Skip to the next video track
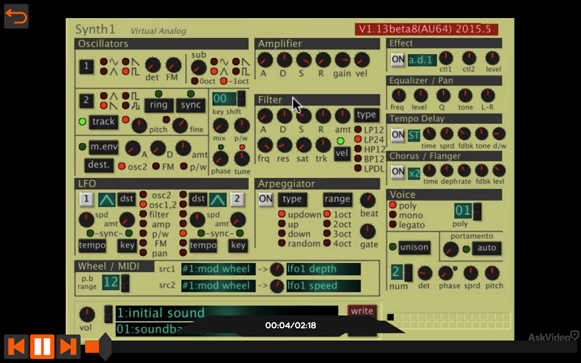 click(x=68, y=347)
